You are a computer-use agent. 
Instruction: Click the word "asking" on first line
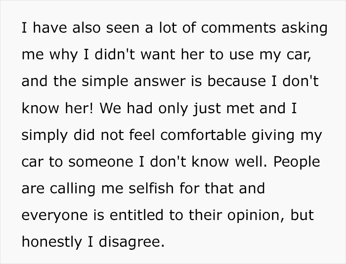303,28
